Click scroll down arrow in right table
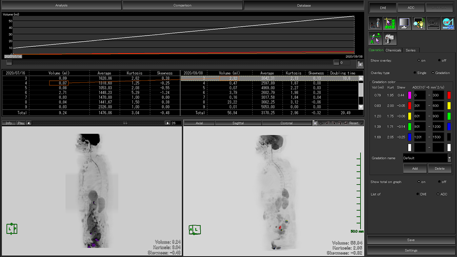The width and height of the screenshot is (457, 257). pyautogui.click(x=361, y=107)
